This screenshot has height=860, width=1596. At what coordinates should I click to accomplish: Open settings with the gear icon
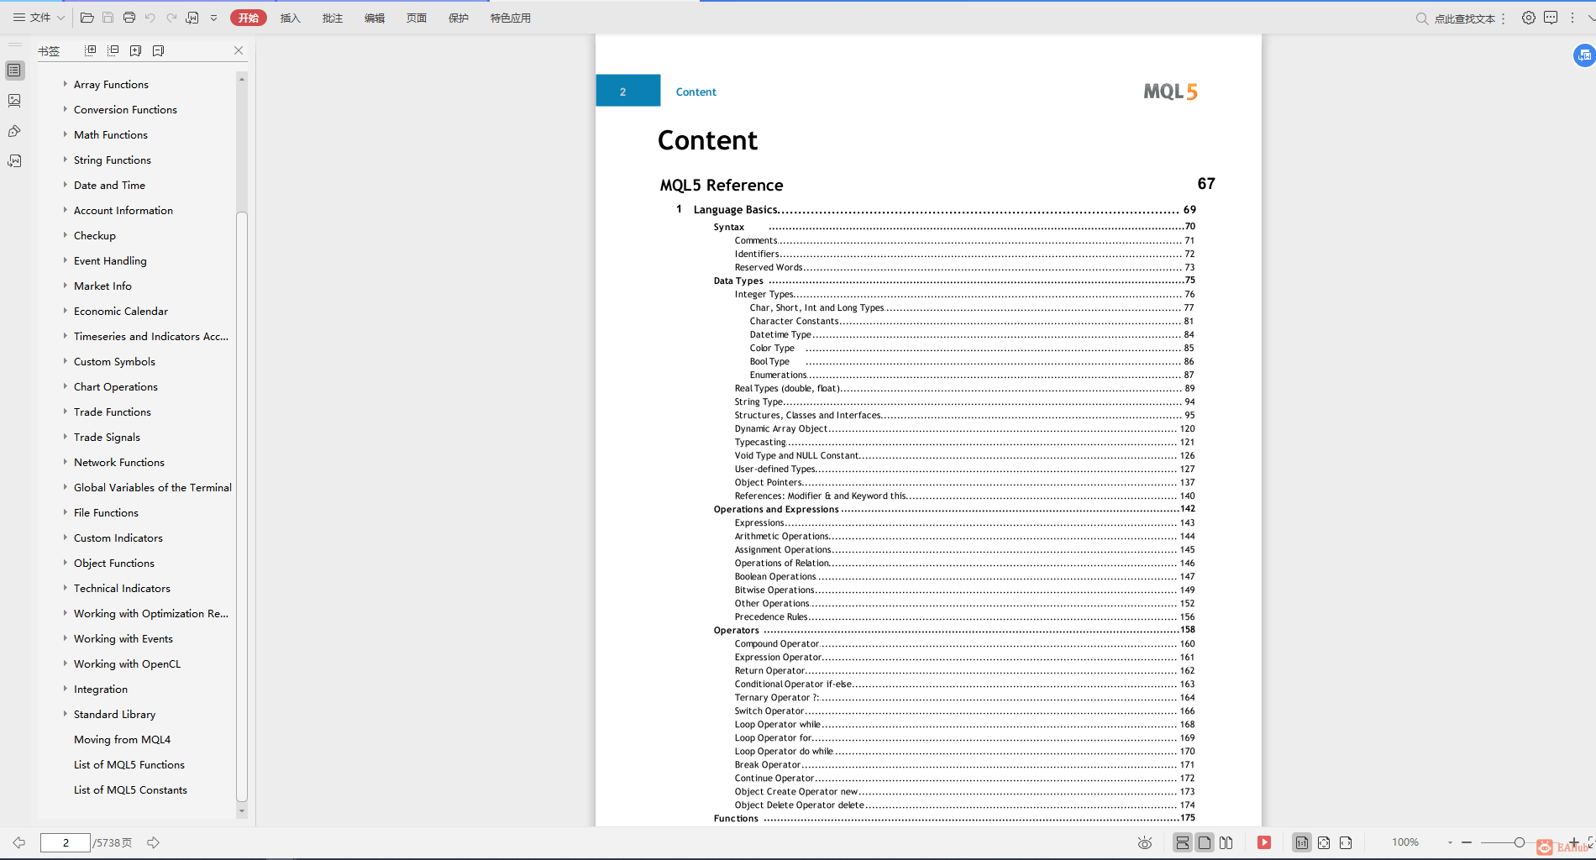click(x=1529, y=18)
